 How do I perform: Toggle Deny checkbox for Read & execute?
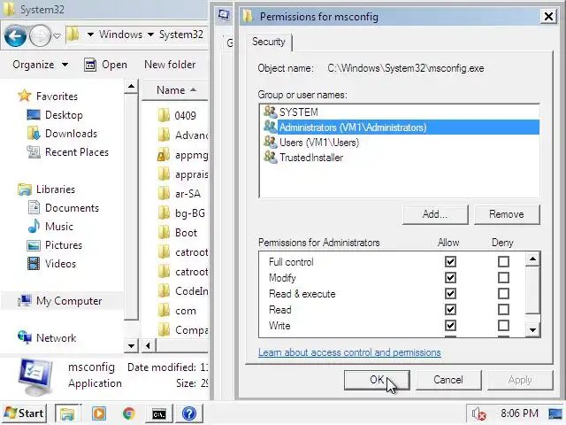coord(503,293)
